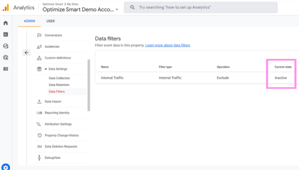Open Learn more about data filters link
This screenshot has width=299, height=170.
coord(167,45)
